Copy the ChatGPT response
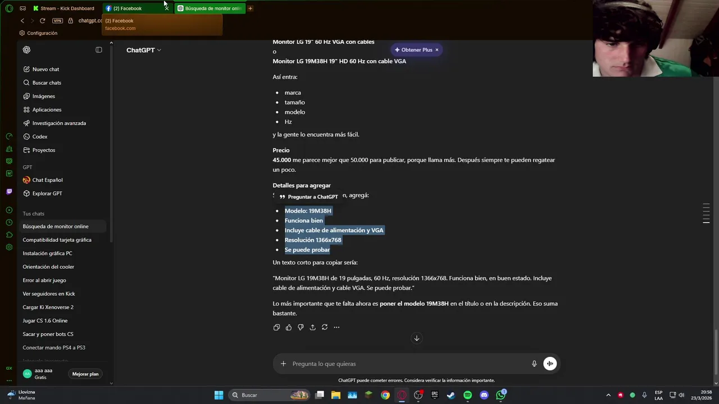This screenshot has height=404, width=719. coord(276,327)
